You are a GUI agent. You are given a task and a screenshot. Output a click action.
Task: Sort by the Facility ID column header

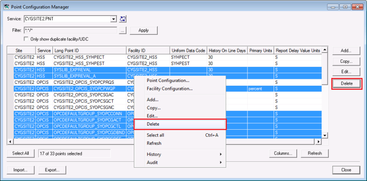click(148, 50)
